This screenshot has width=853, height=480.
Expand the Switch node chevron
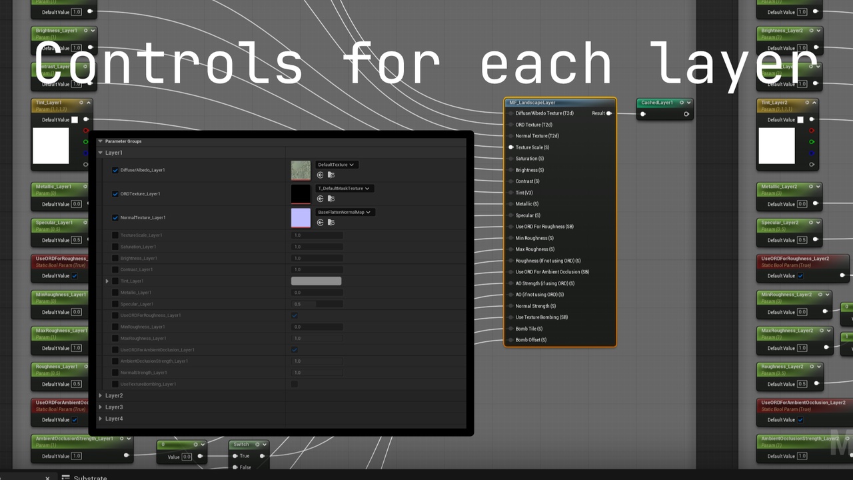click(x=265, y=445)
